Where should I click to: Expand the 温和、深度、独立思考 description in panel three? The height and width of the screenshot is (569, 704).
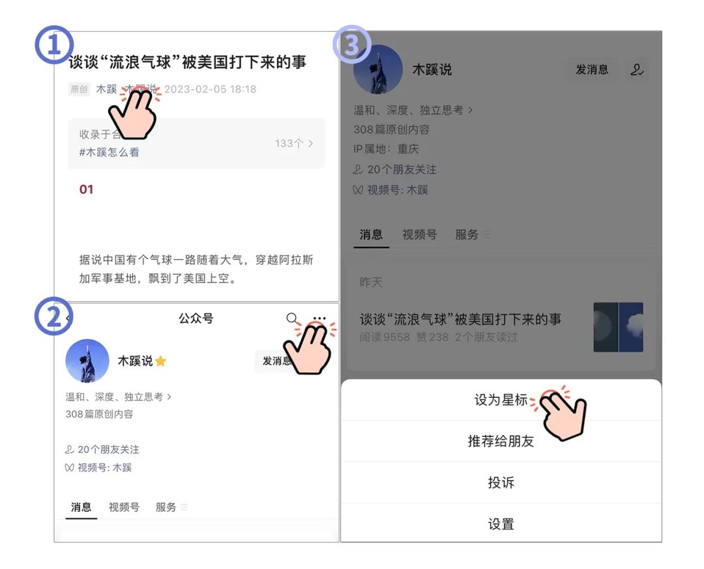click(413, 110)
